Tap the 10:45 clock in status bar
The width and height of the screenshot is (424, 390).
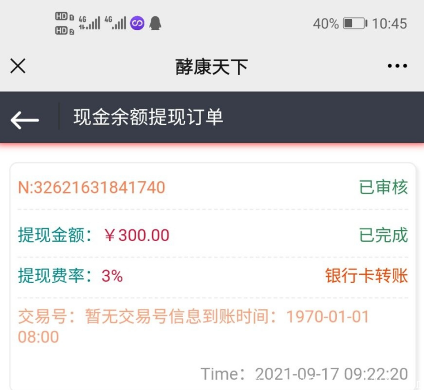point(389,23)
